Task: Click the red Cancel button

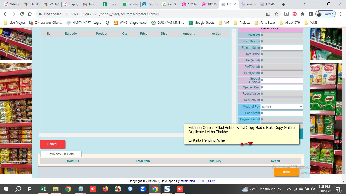Action: [x=52, y=144]
